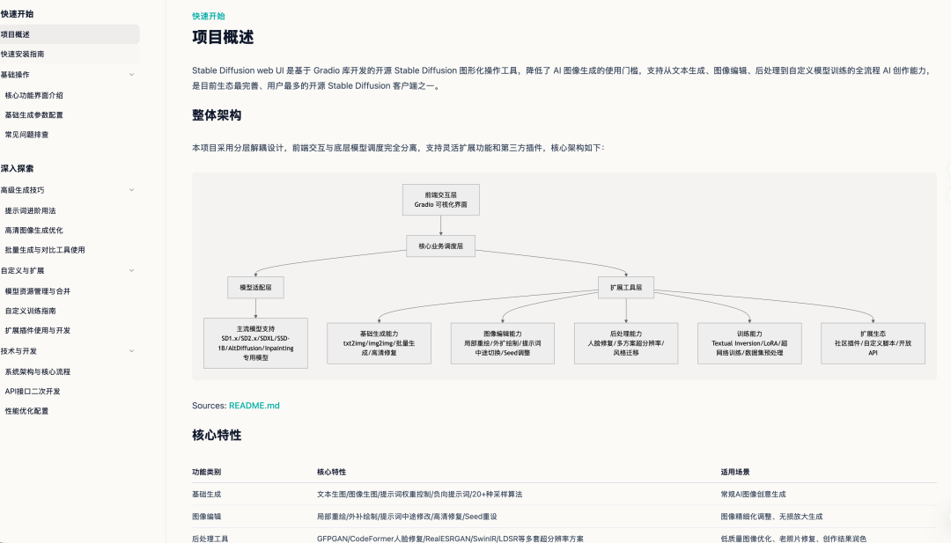Click the 图像编辑 table cell
The height and width of the screenshot is (543, 951).
(207, 517)
